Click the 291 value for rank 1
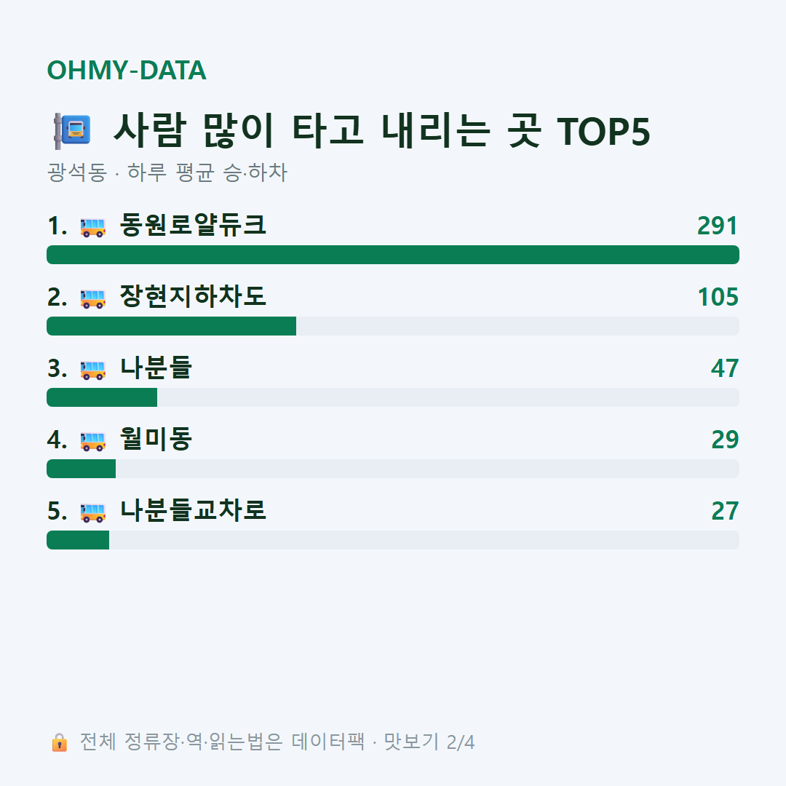Viewport: 786px width, 786px height. pyautogui.click(x=718, y=226)
